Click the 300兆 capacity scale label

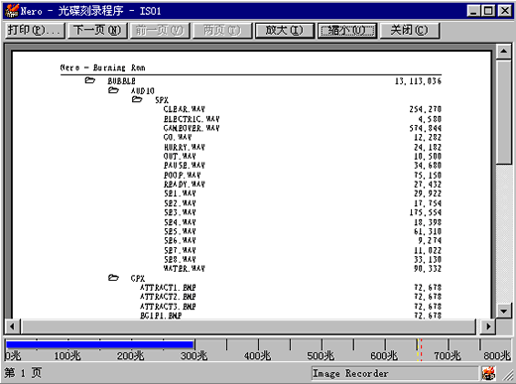193,356
